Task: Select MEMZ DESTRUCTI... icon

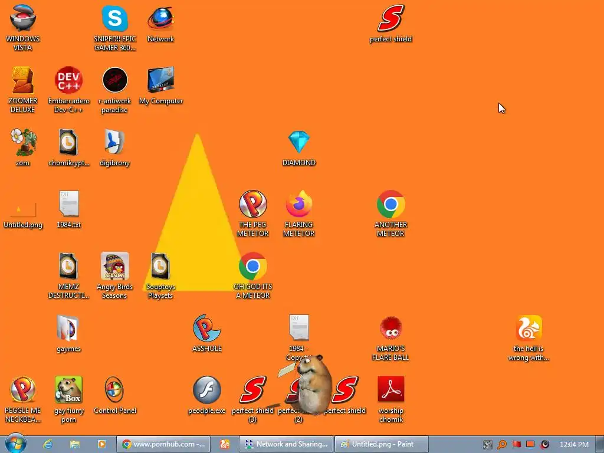Action: [68, 276]
